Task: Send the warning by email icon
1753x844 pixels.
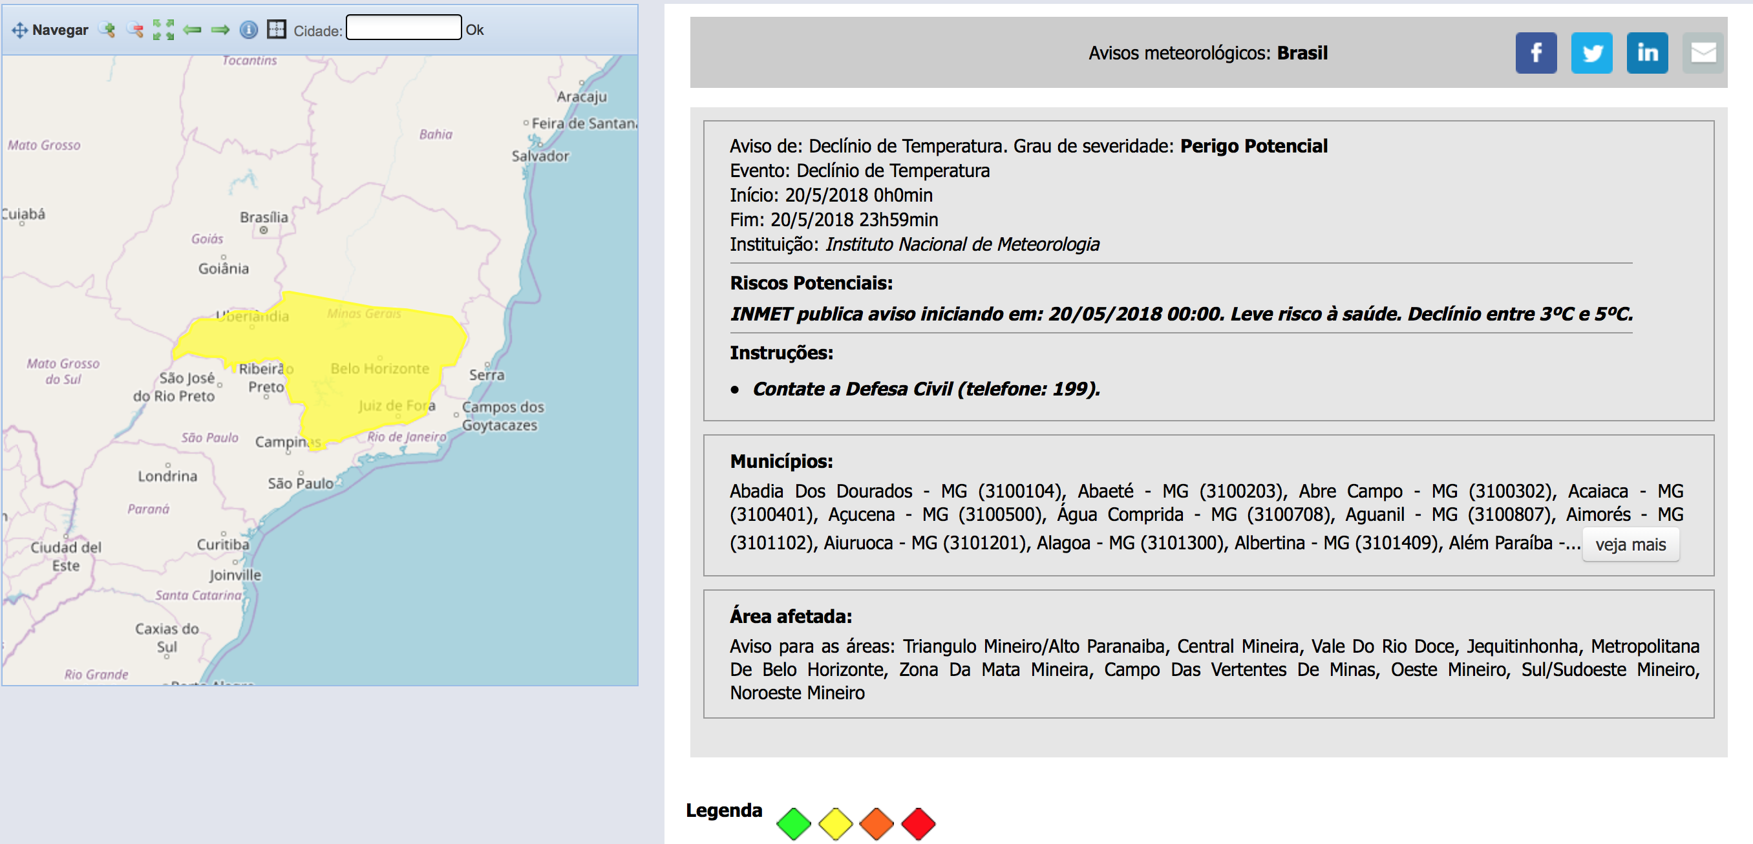Action: [1703, 52]
